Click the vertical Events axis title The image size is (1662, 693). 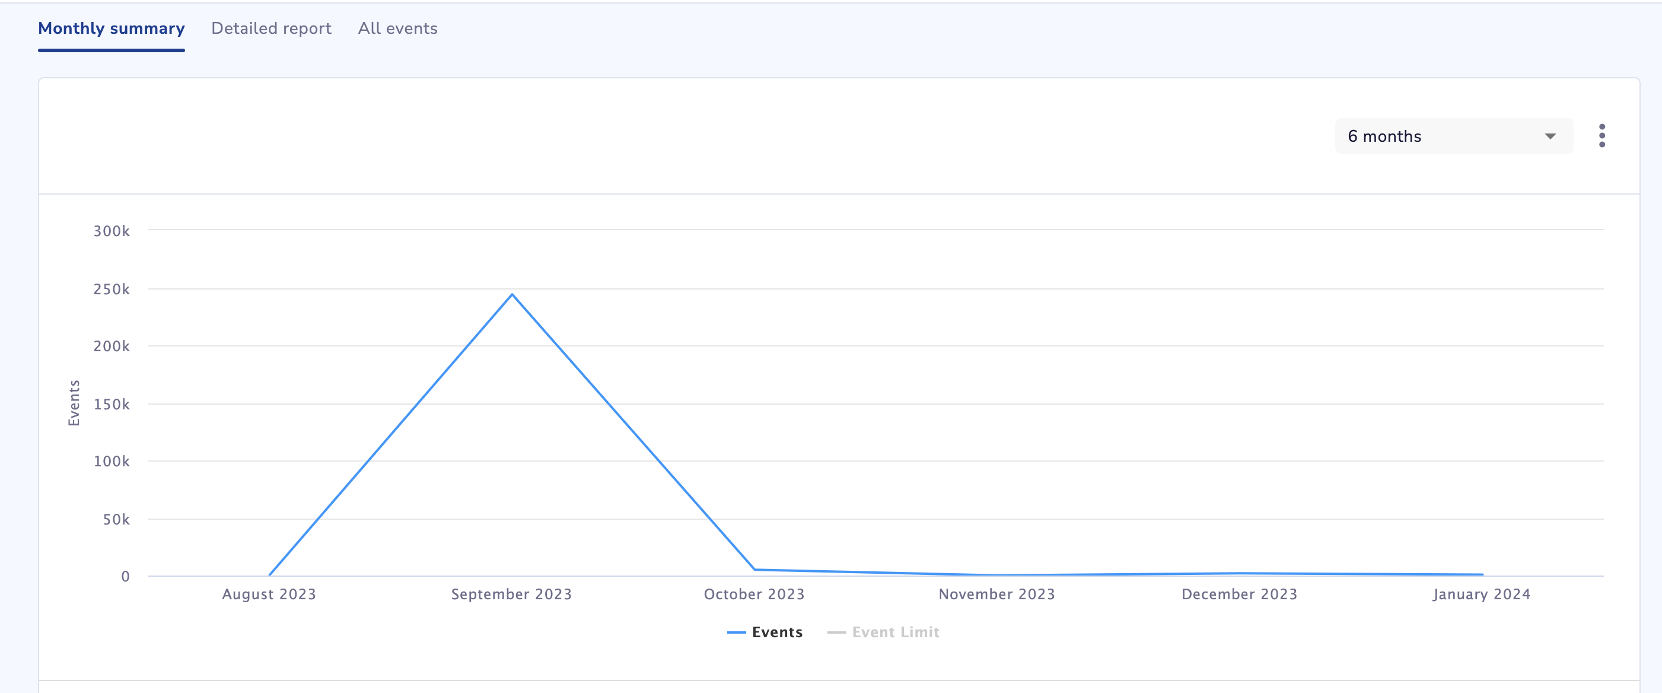point(74,403)
